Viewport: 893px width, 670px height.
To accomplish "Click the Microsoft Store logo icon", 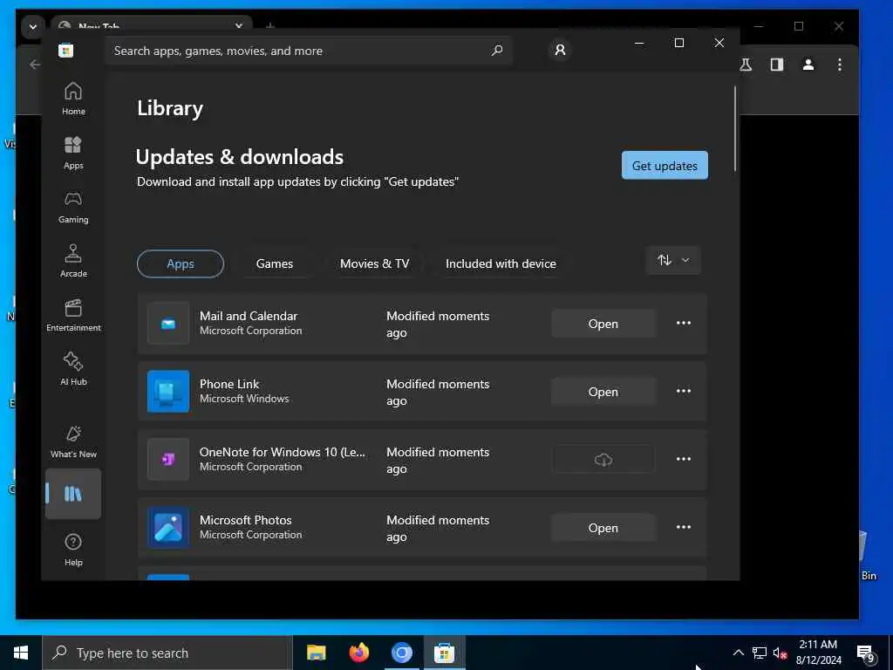I will (x=65, y=51).
